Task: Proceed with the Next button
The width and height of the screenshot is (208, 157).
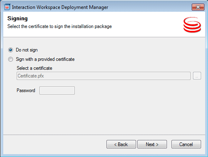Action: click(x=152, y=144)
